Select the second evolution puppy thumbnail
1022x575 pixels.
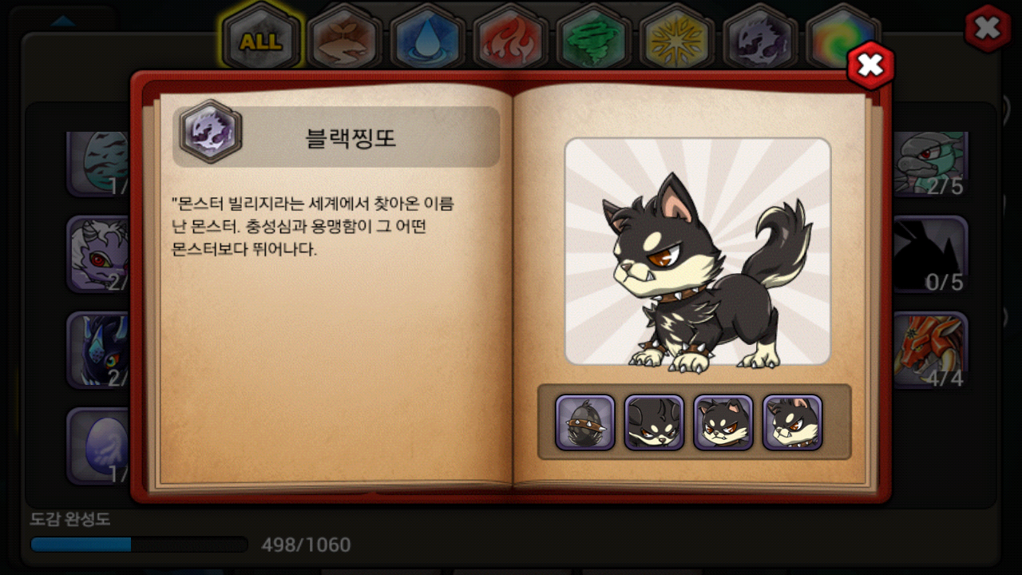click(654, 422)
